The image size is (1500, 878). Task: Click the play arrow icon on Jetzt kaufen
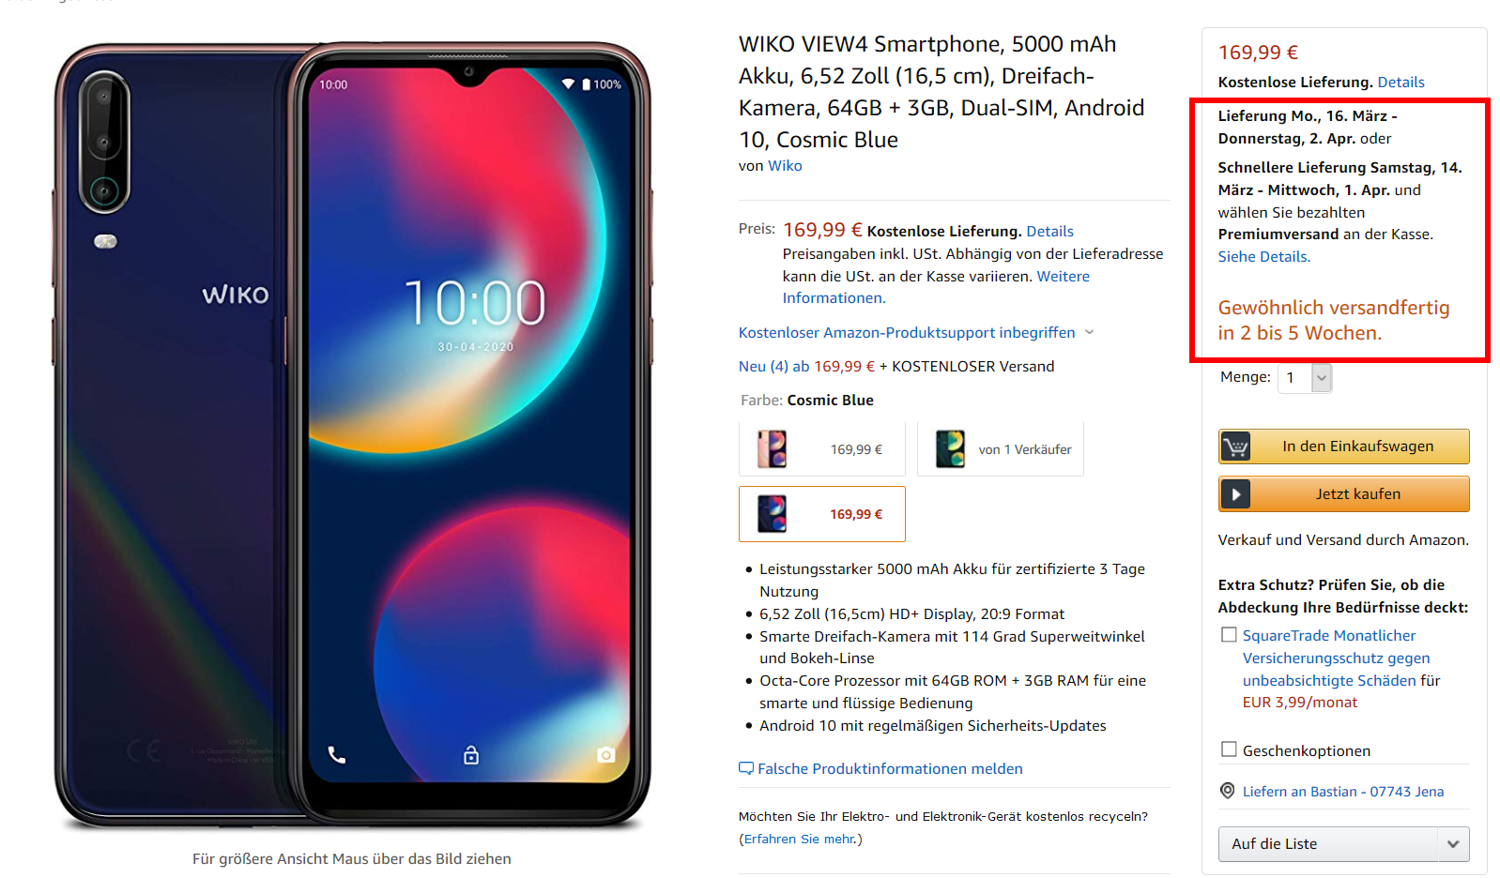(x=1235, y=494)
